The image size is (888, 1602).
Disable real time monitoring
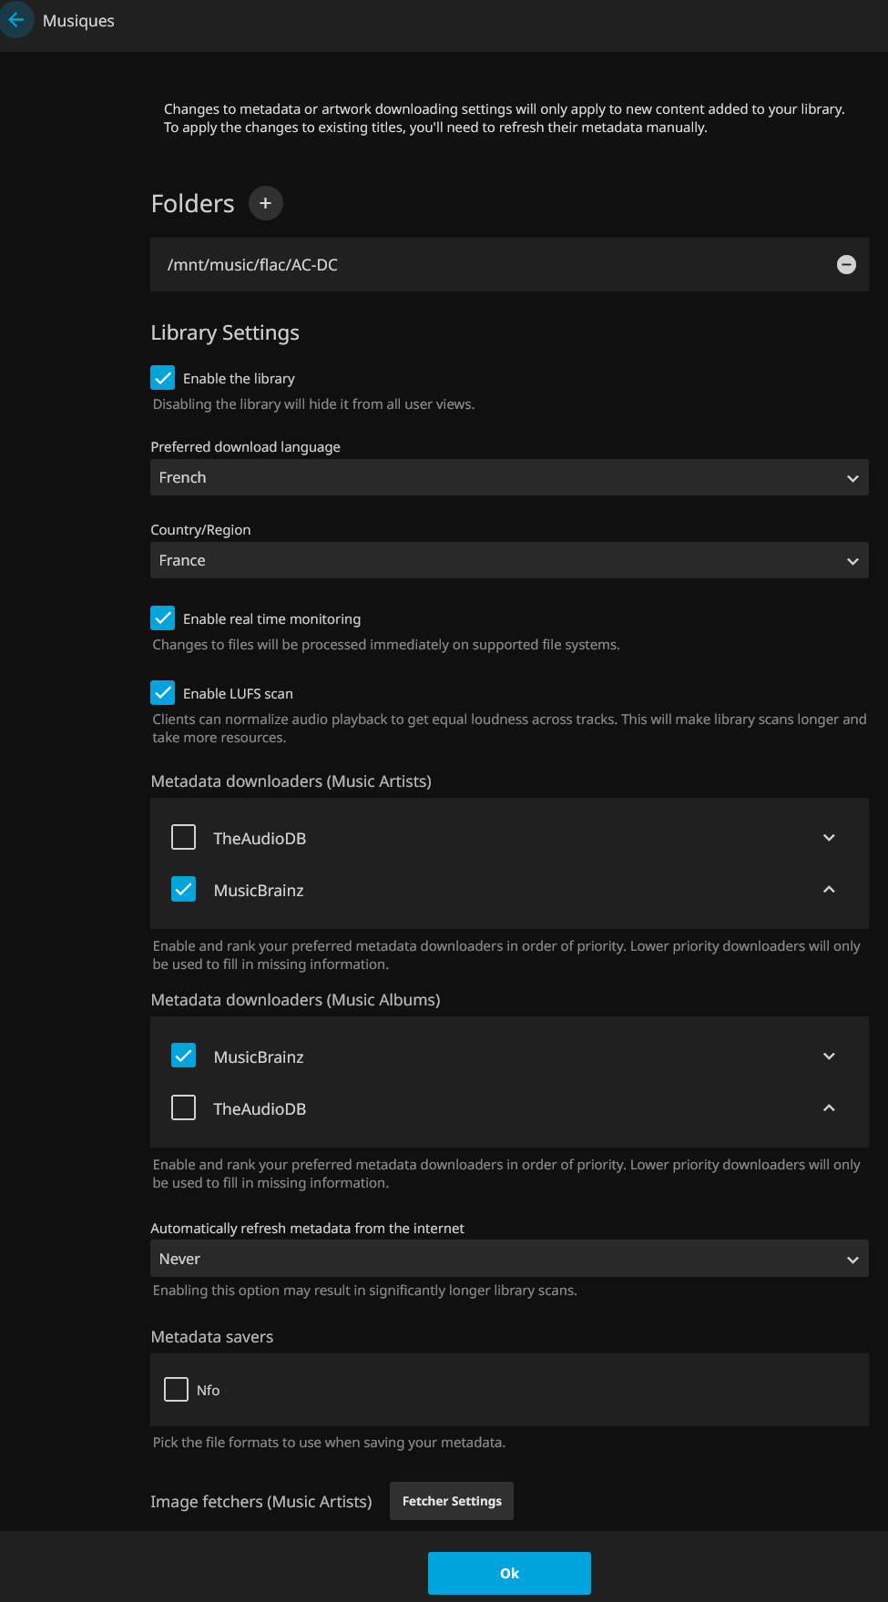pyautogui.click(x=163, y=618)
